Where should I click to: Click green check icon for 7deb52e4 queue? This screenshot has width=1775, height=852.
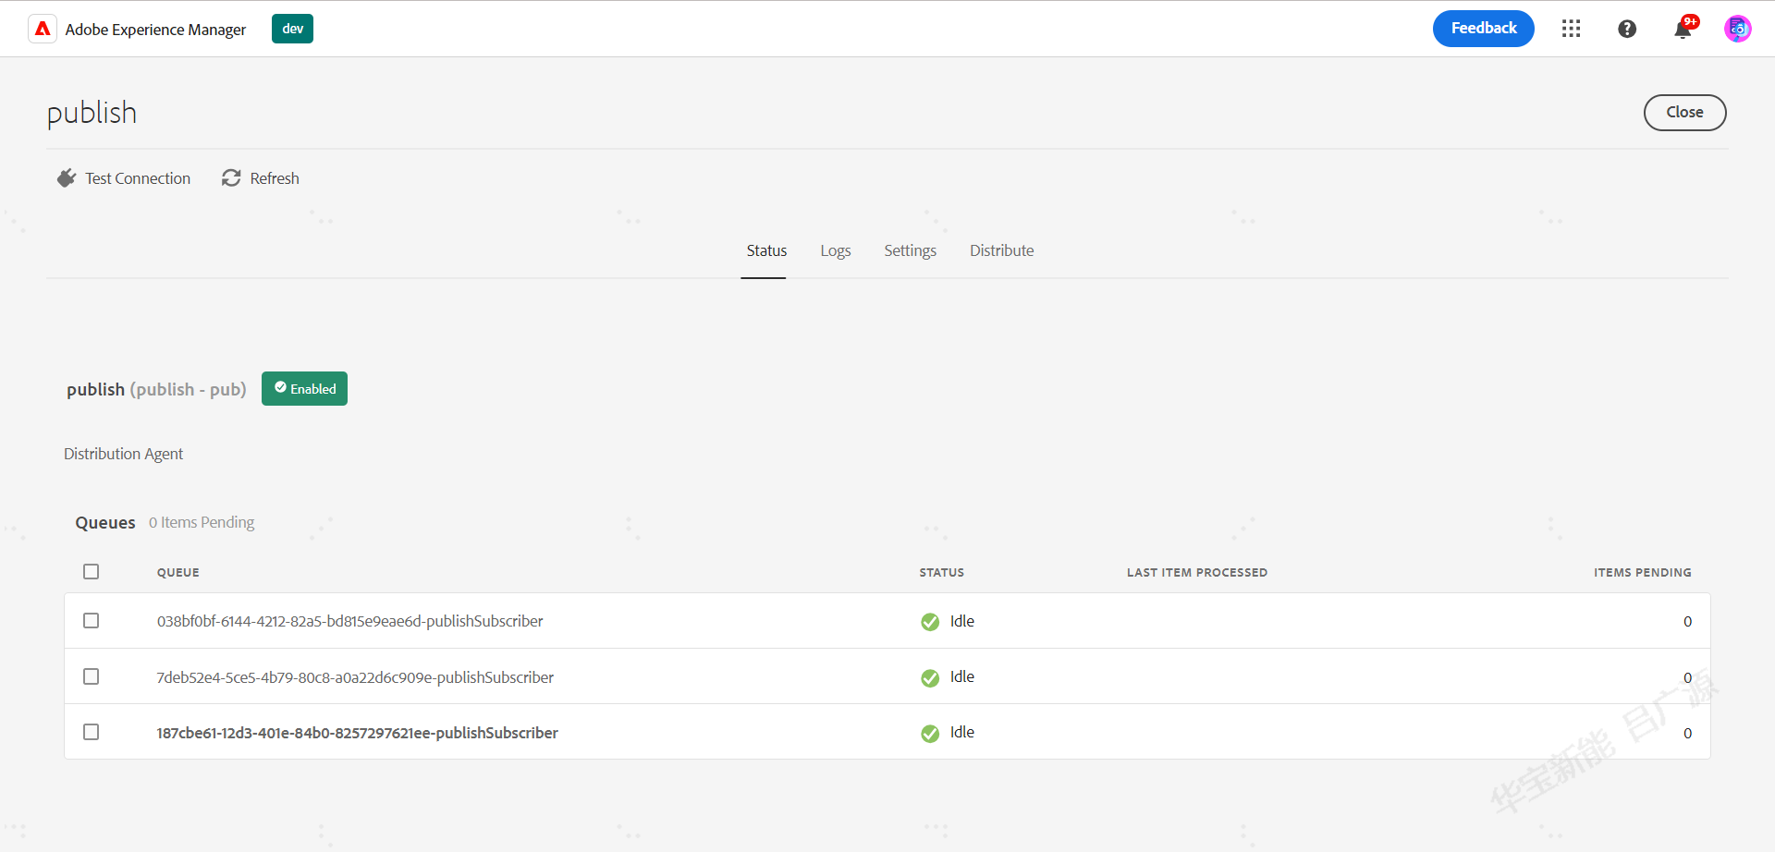(930, 677)
